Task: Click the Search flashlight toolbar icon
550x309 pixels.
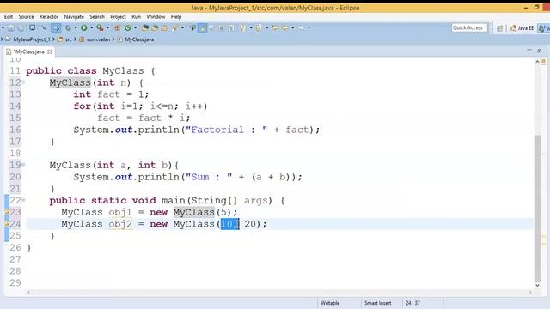Action: (174, 27)
